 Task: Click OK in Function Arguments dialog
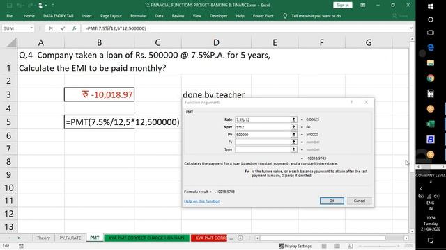(332, 201)
